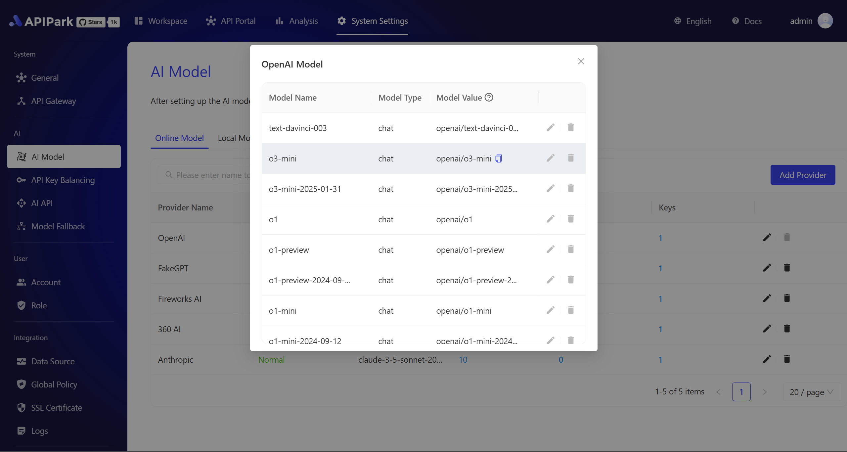Delete the o1-mini model

[x=571, y=310]
